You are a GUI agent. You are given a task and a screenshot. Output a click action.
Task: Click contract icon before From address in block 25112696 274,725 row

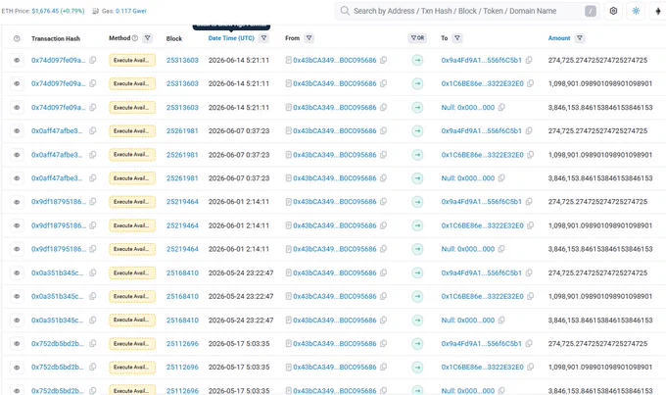coord(288,344)
